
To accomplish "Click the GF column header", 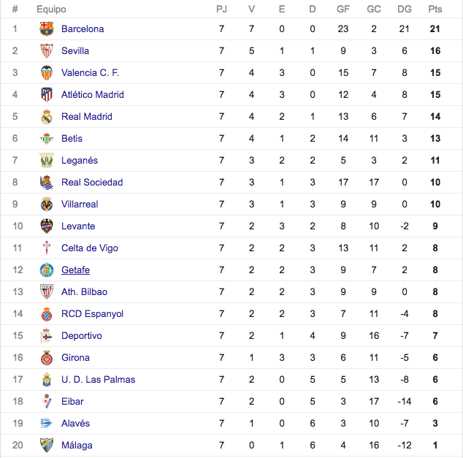I will (343, 9).
